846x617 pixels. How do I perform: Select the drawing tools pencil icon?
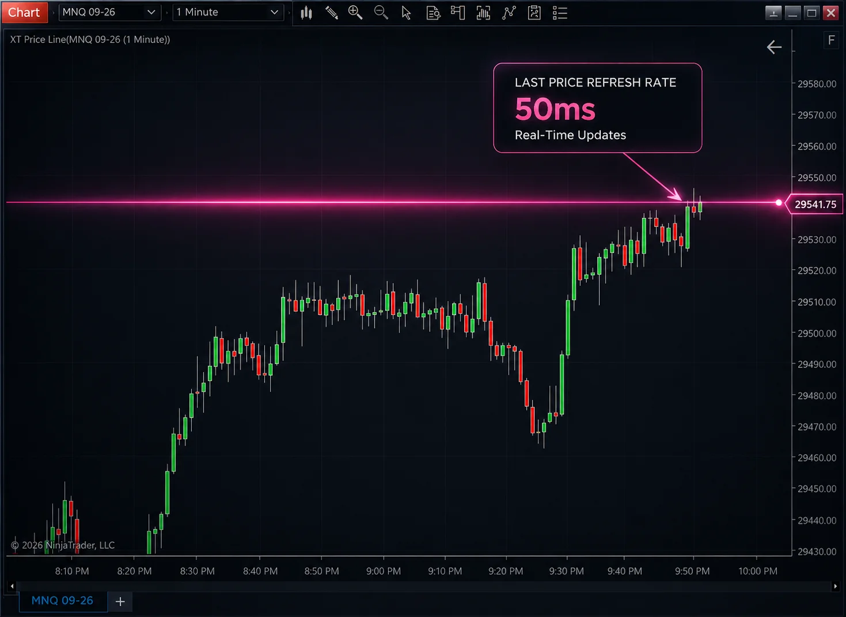(x=331, y=13)
